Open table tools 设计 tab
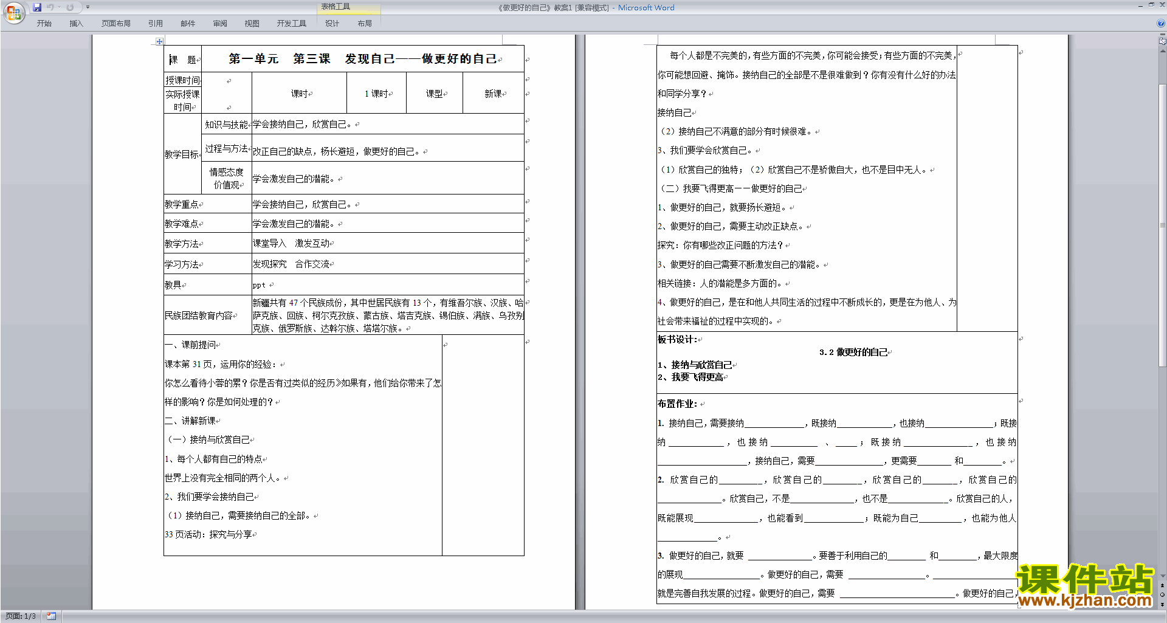The width and height of the screenshot is (1167, 623). 332,24
